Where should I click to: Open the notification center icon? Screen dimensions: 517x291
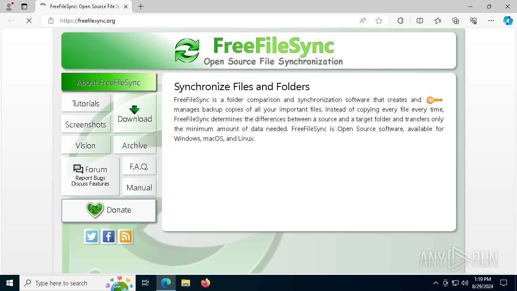(x=504, y=283)
